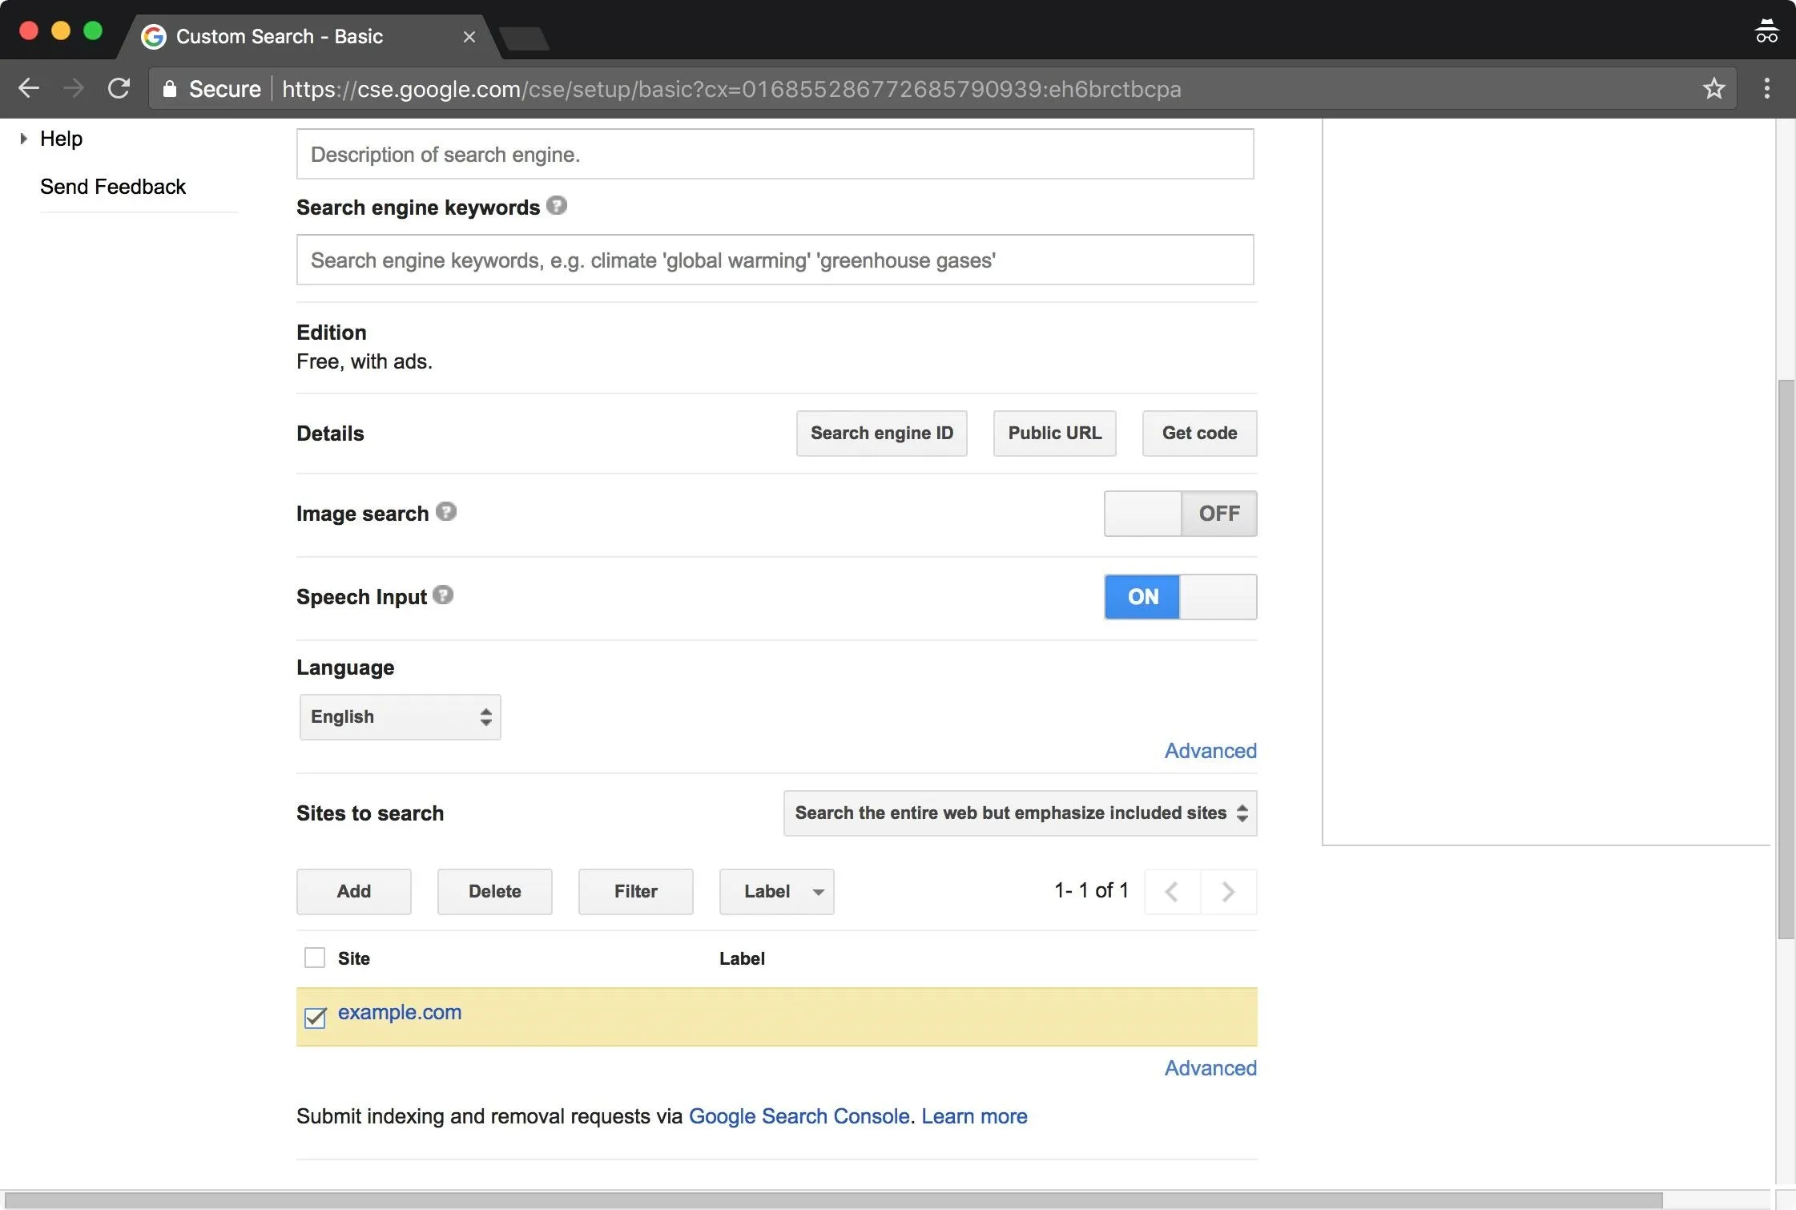Click the horizontal page scrollbar
The height and width of the screenshot is (1210, 1796).
tap(833, 1200)
